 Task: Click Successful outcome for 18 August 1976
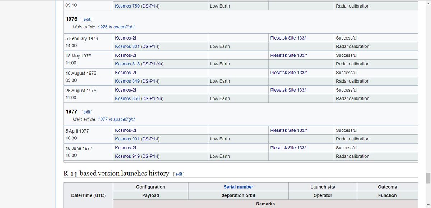pyautogui.click(x=347, y=73)
